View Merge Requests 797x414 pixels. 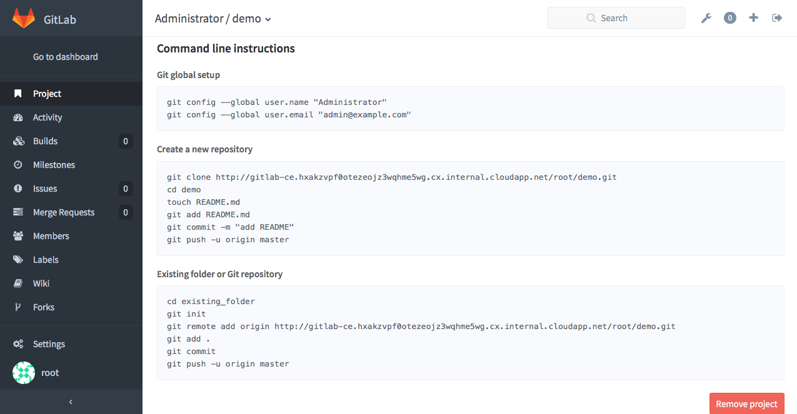(x=64, y=212)
